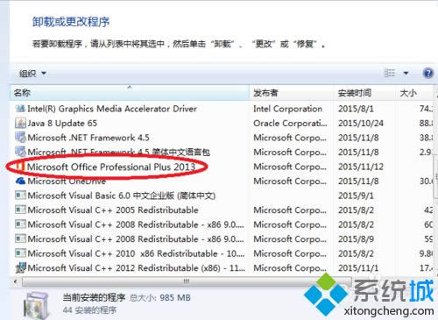The height and width of the screenshot is (320, 438).
Task: Click the Visual C++ 2010 x86 Redistributable icon
Action: coord(20,253)
